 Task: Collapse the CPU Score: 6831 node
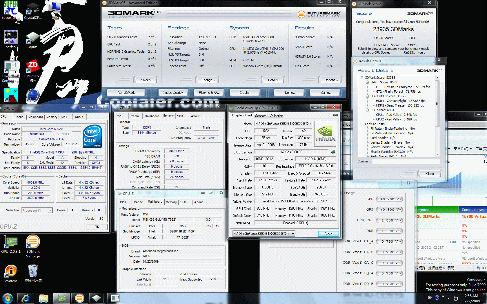[x=367, y=110]
